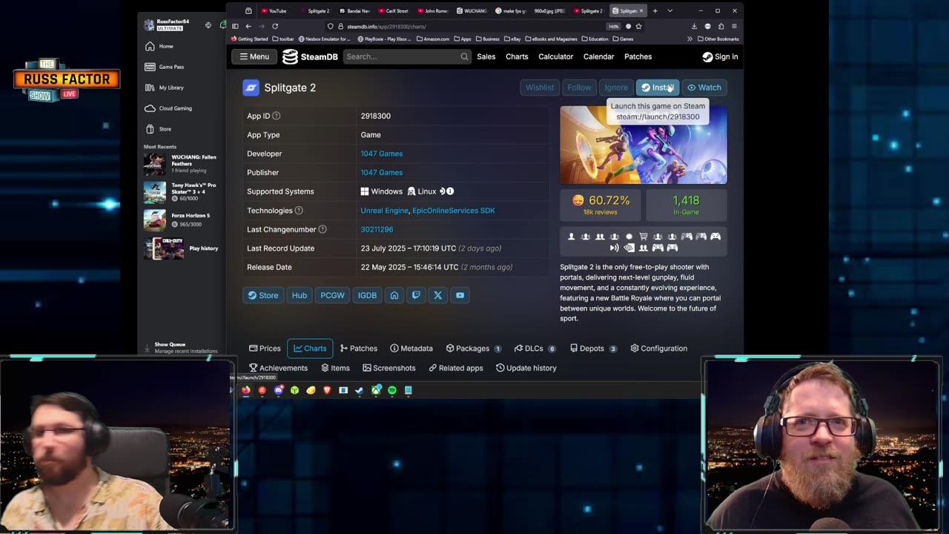
Task: Click the App ID help icon
Action: [x=276, y=116]
